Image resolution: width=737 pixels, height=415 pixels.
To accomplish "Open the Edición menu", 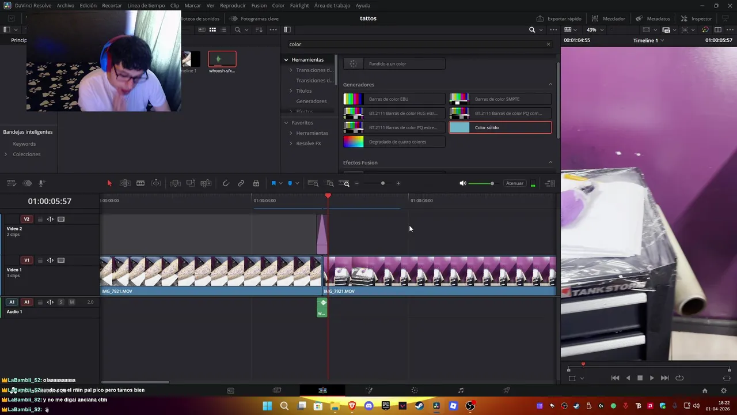I will pos(88,5).
